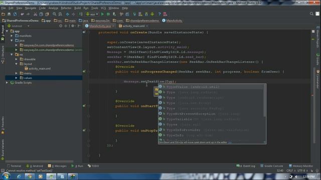Viewport: 321px width, 180px height.
Task: Open the Refactor menu
Action: (66, 8)
